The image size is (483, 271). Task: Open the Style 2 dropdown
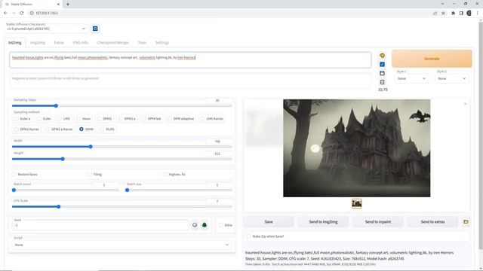click(x=451, y=78)
